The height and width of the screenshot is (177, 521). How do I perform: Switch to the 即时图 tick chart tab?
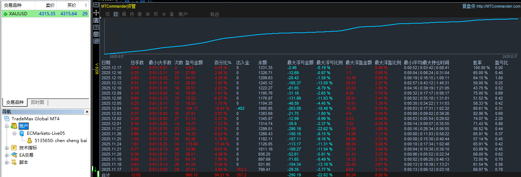click(x=38, y=102)
